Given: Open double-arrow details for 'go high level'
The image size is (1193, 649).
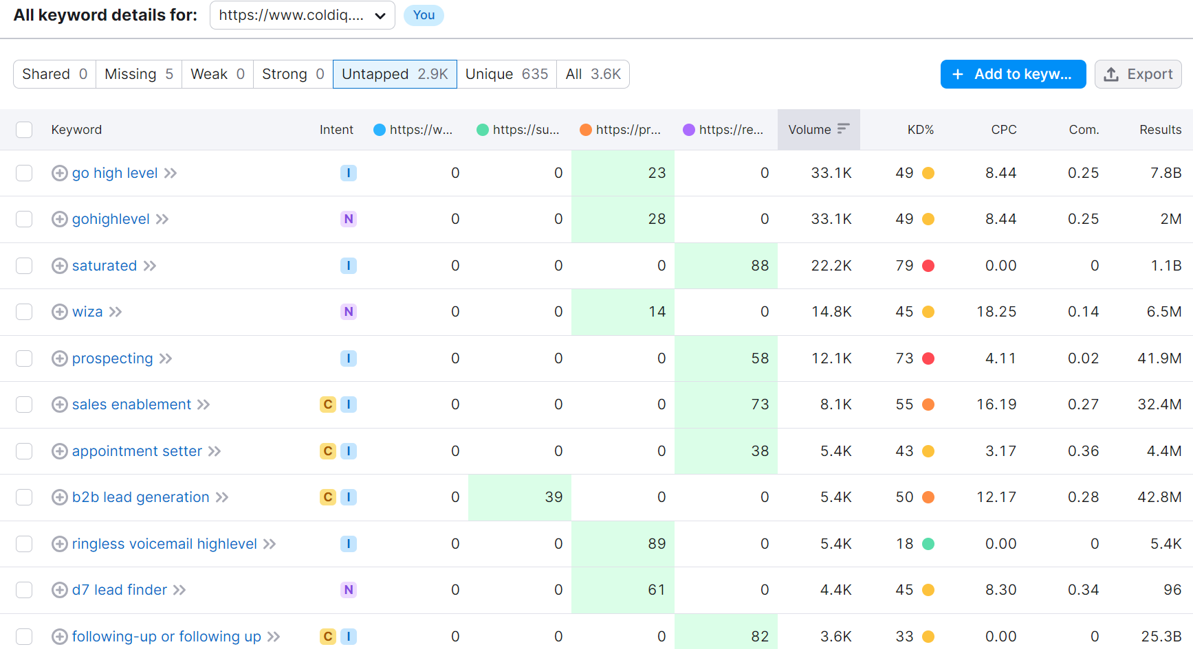Looking at the screenshot, I should click(x=171, y=173).
